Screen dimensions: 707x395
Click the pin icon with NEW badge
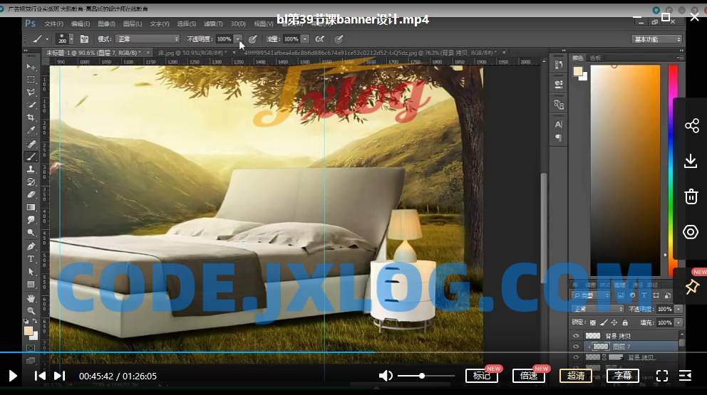[x=691, y=286]
